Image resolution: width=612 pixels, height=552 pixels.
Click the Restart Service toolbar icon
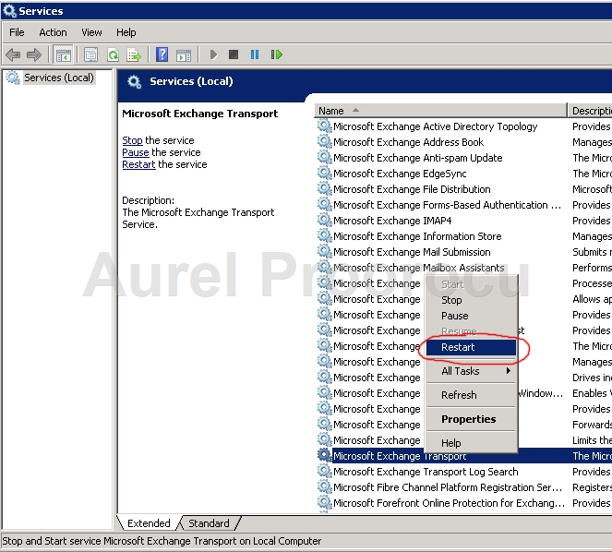tap(276, 54)
